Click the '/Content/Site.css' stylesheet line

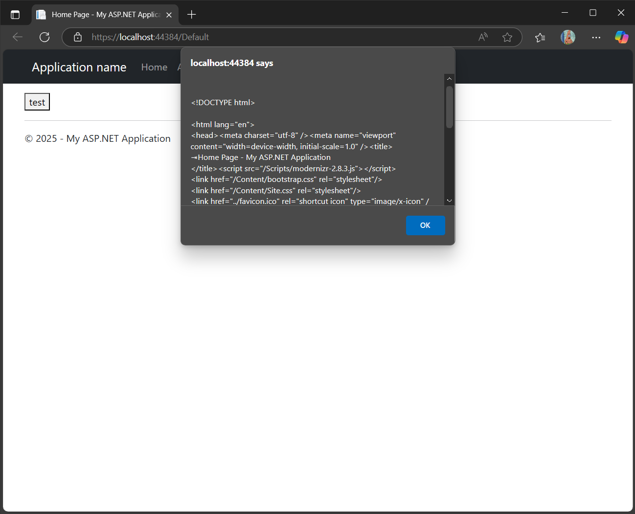(x=276, y=191)
